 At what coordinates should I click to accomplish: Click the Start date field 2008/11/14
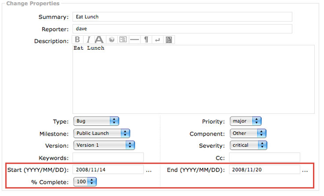coord(108,170)
